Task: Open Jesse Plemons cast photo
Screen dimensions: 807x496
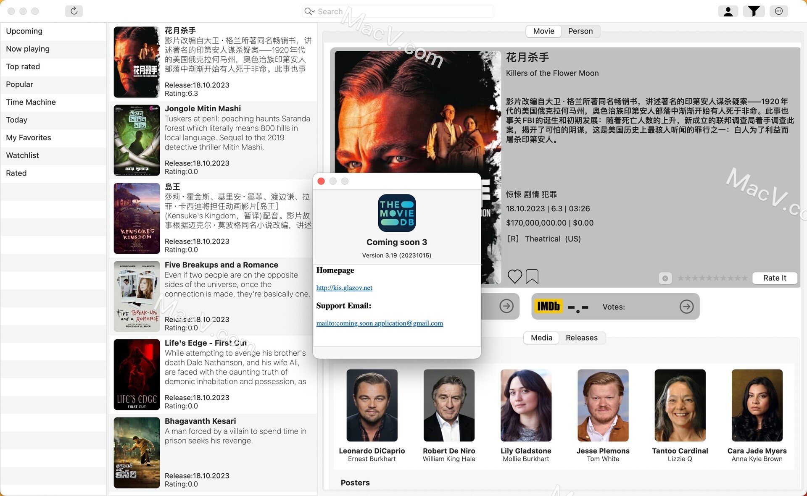Action: (x=603, y=405)
